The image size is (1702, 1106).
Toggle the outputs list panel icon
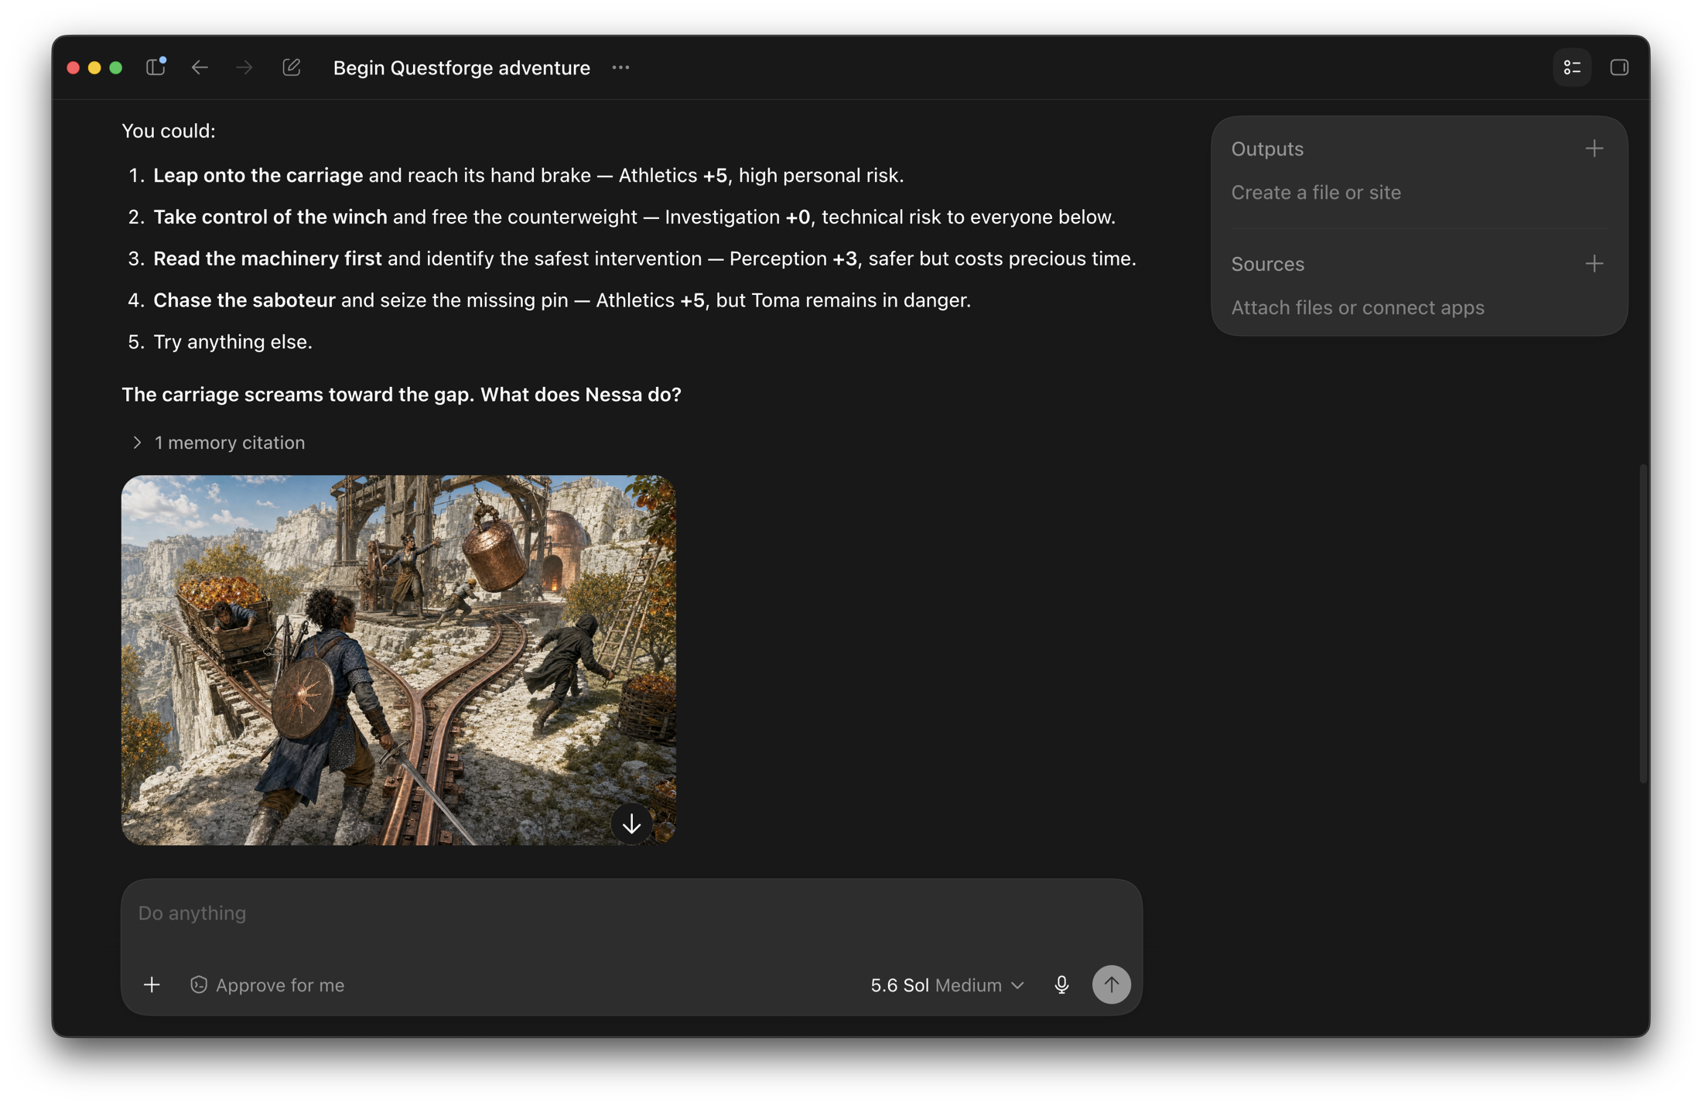coord(1572,67)
